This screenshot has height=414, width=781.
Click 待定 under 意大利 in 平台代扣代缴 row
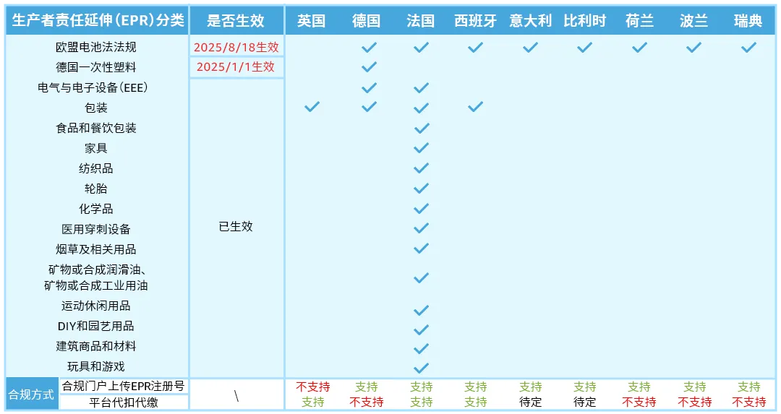(530, 402)
